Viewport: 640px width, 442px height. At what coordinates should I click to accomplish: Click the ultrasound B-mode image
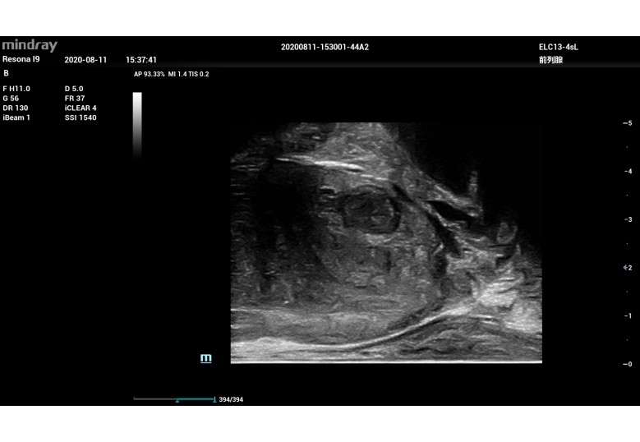[x=386, y=243]
